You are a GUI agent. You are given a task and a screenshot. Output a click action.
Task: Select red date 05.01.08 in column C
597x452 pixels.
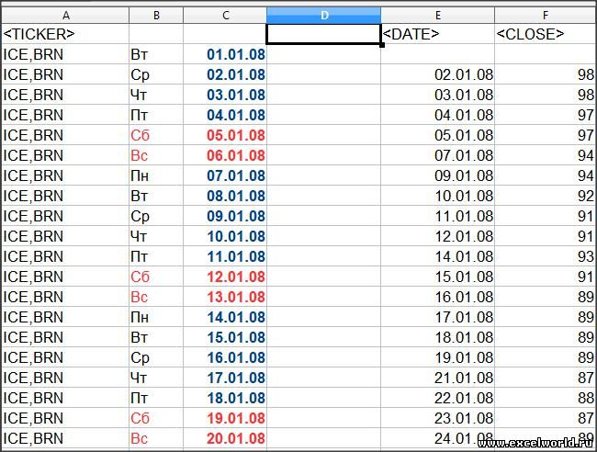coord(225,135)
